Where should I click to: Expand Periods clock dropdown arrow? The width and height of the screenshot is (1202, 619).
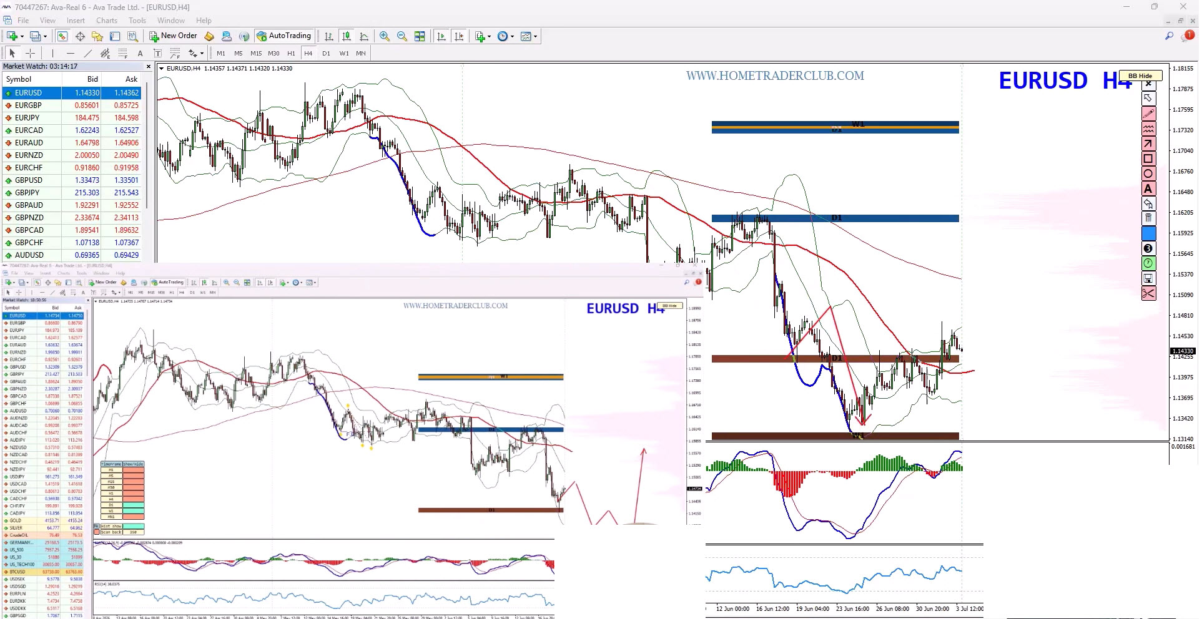[x=513, y=36]
